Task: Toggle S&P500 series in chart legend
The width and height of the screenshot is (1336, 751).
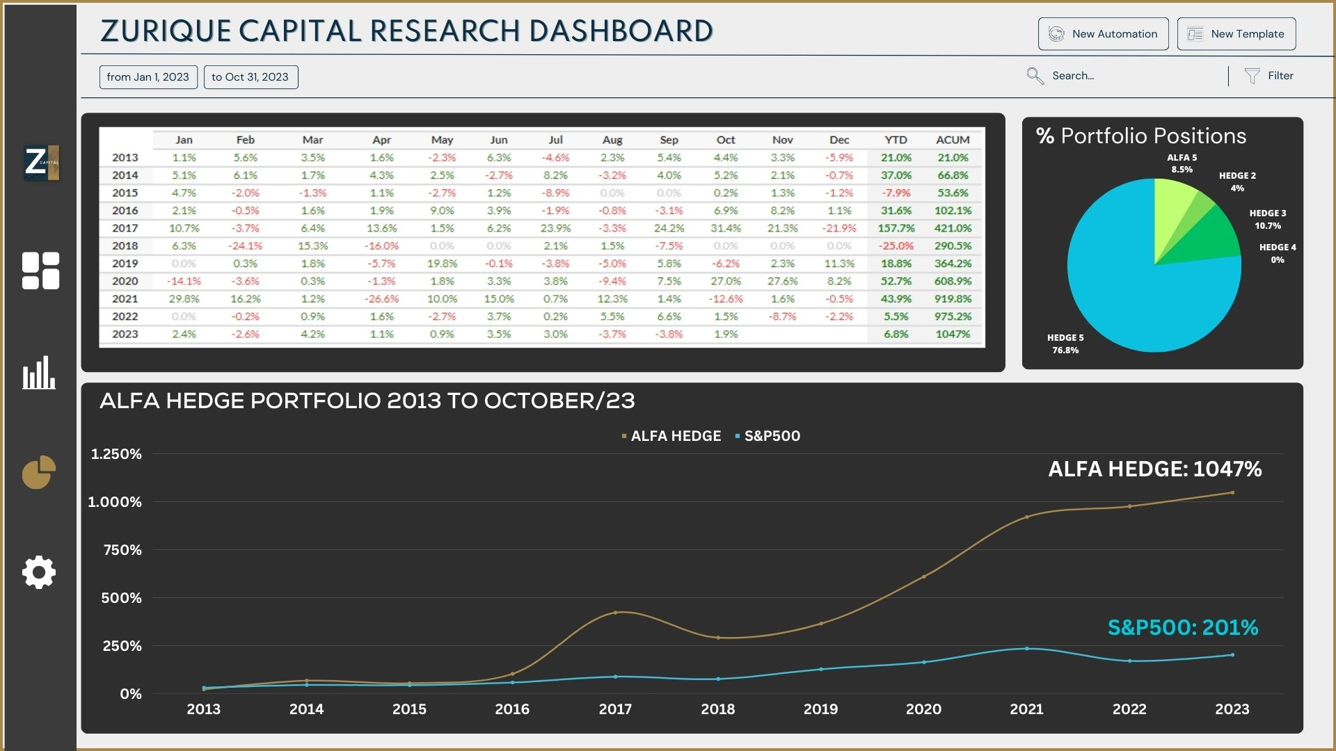Action: click(x=772, y=436)
